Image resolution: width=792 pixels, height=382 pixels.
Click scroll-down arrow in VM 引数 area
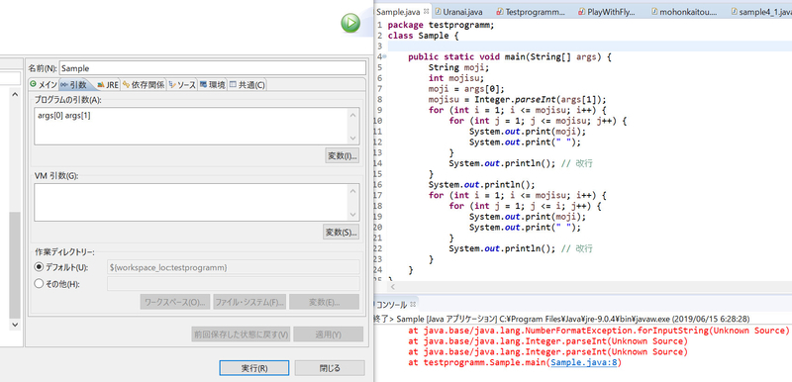353,214
